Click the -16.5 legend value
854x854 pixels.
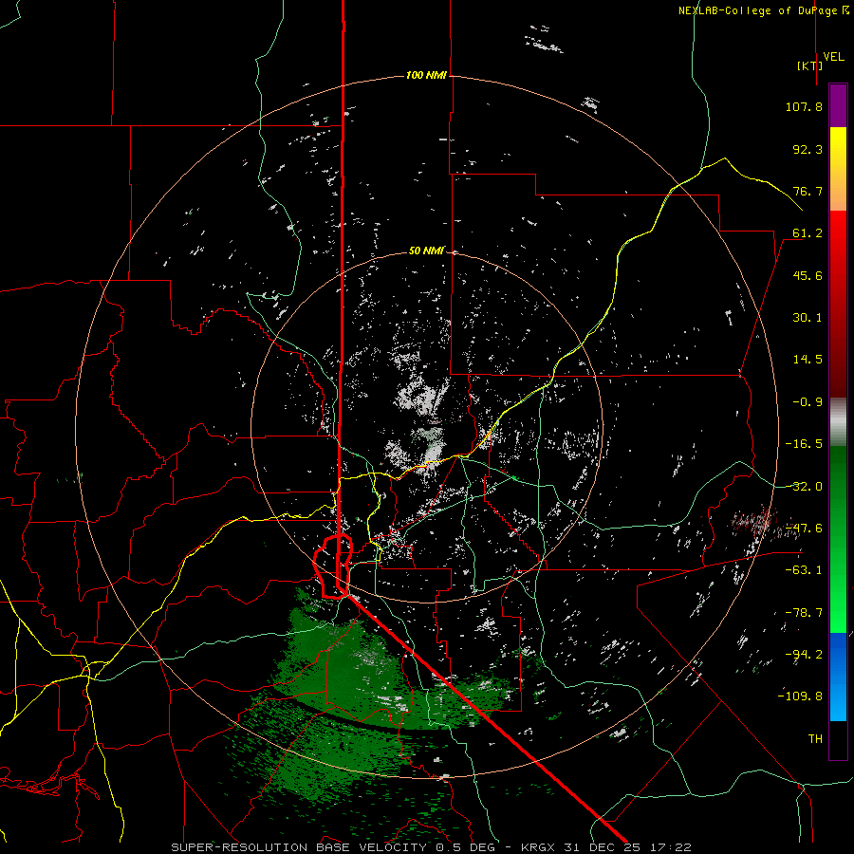pos(804,444)
